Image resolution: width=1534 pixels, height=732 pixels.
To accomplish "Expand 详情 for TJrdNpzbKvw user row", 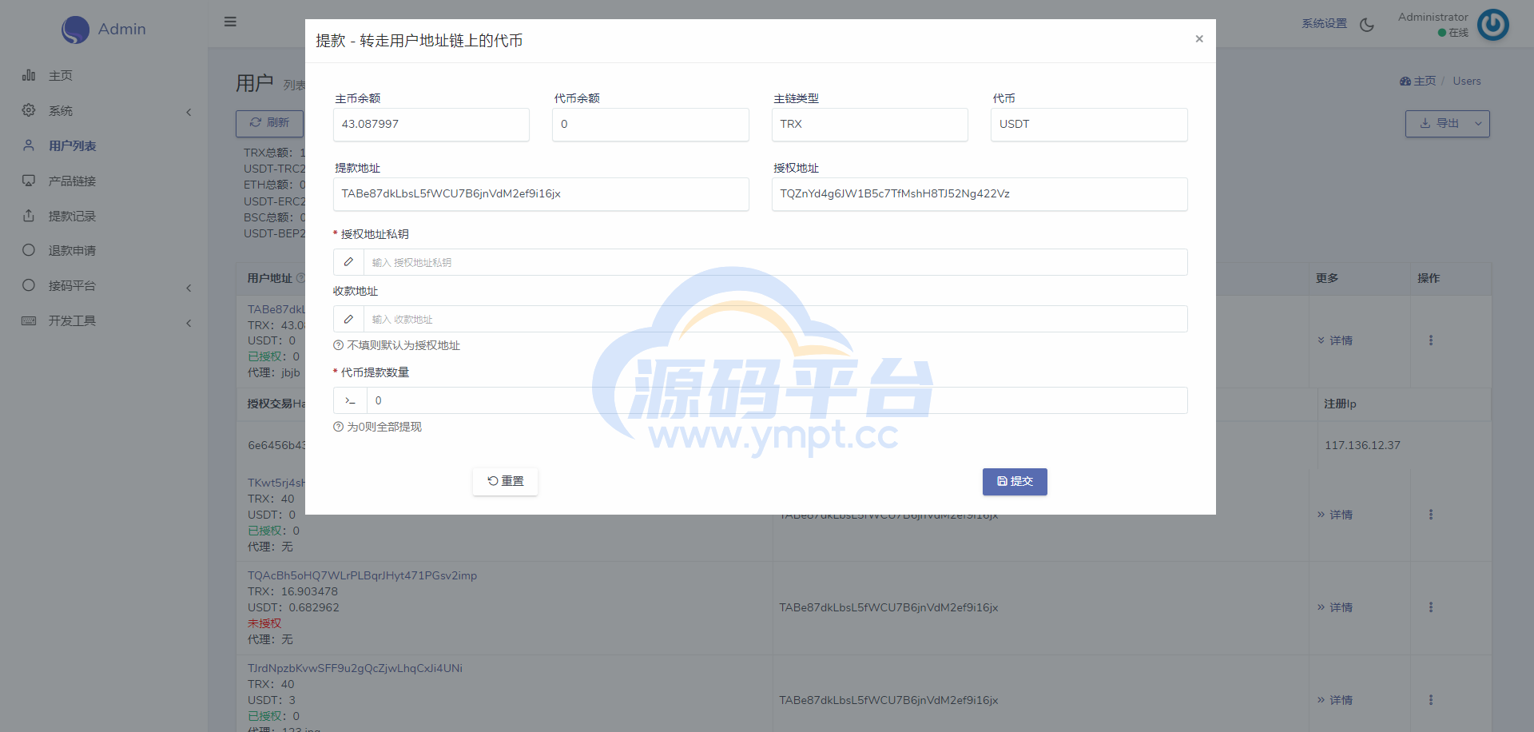I will pos(1335,700).
